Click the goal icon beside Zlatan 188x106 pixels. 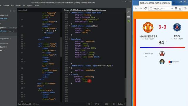pyautogui.click(x=152, y=54)
